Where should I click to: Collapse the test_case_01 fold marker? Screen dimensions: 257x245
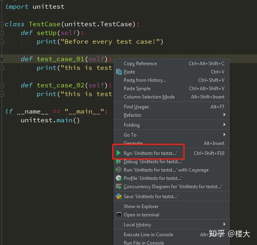click(2, 59)
